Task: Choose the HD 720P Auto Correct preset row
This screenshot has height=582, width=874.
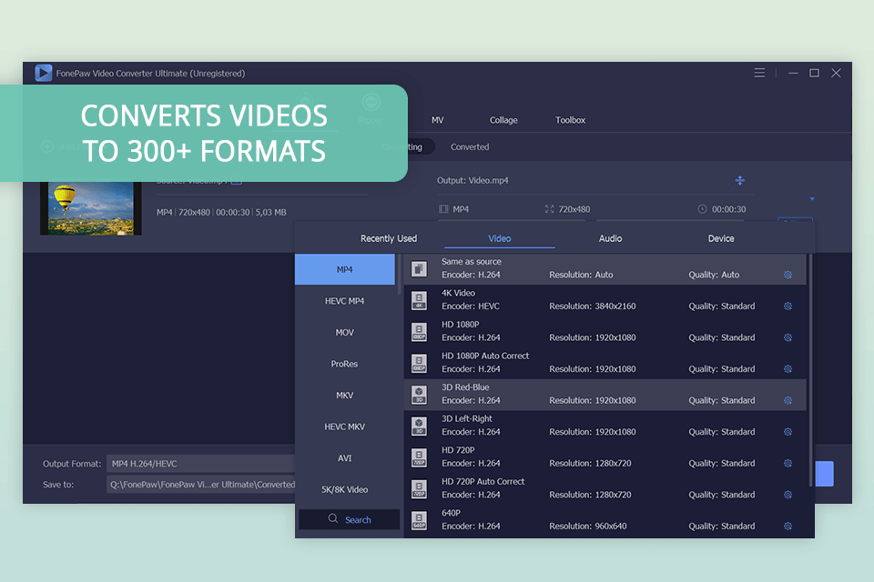Action: tap(605, 489)
